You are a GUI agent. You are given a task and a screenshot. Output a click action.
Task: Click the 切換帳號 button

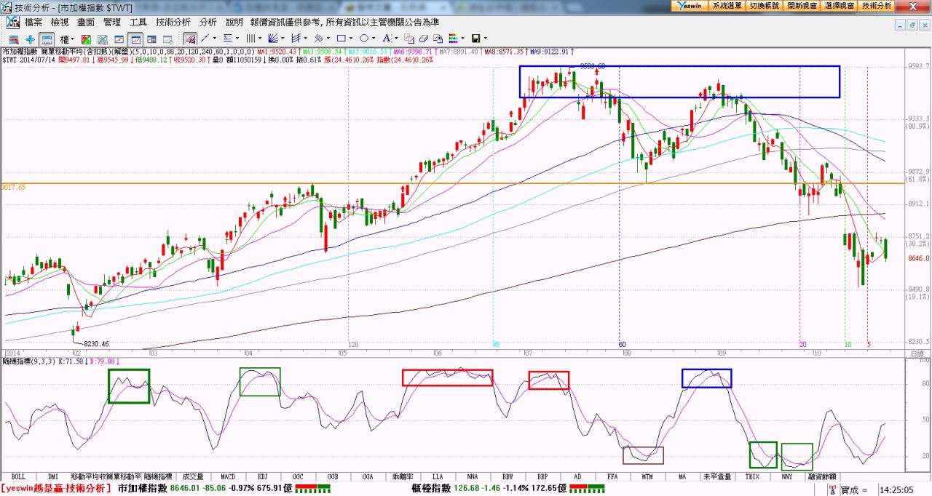pyautogui.click(x=764, y=5)
